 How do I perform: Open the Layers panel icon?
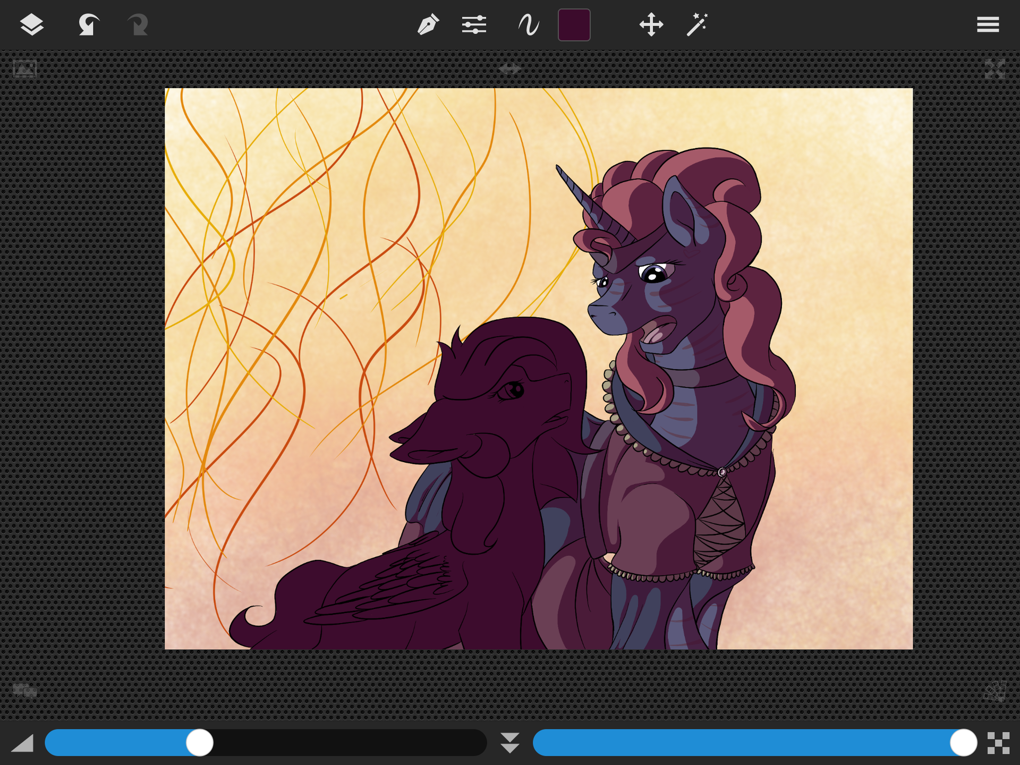click(32, 24)
